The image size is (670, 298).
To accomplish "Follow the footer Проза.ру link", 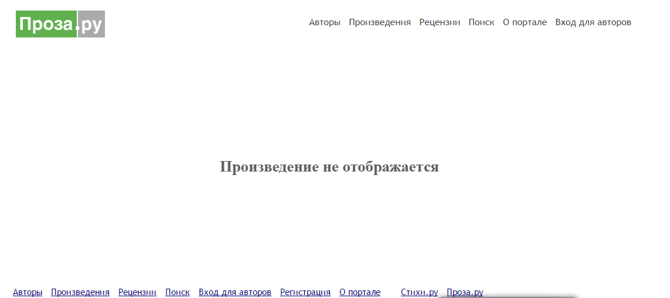I will point(465,292).
